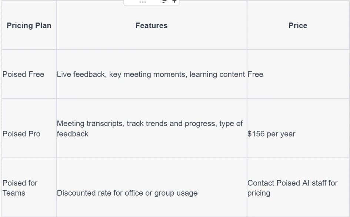Click the Poised Pro plan cell
This screenshot has width=350, height=217.
[x=21, y=134]
